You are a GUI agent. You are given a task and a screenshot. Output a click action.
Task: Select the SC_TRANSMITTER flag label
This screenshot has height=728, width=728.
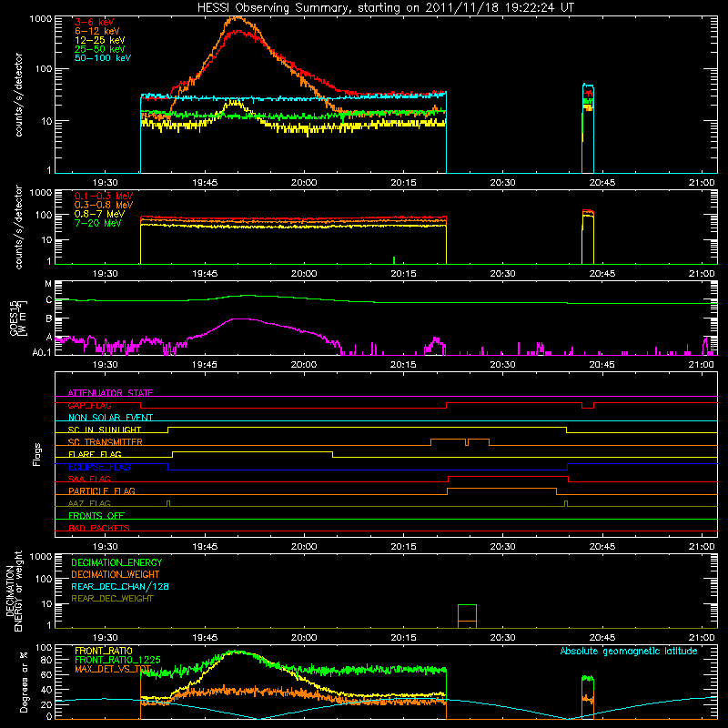coord(106,442)
